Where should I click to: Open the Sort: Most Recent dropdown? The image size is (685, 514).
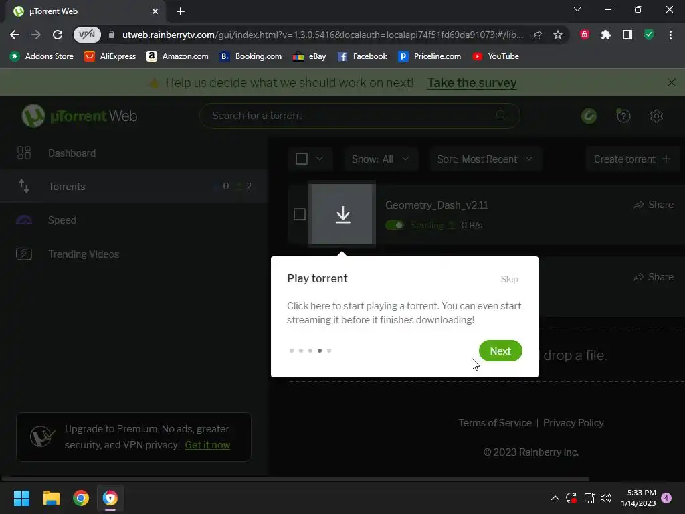[485, 159]
